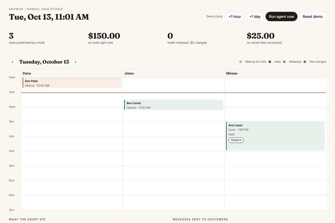Click the 4pm time label
Image resolution: width=335 pixels, height=223 pixels.
point(12,166)
